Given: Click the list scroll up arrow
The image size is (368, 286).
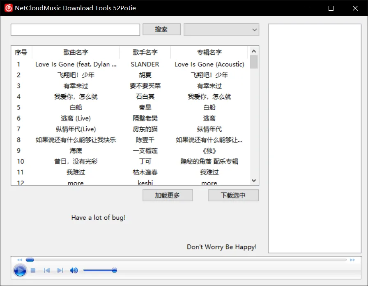Looking at the screenshot, I should (x=254, y=51).
